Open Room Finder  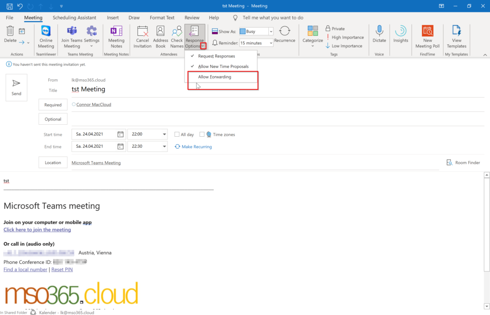(x=463, y=163)
